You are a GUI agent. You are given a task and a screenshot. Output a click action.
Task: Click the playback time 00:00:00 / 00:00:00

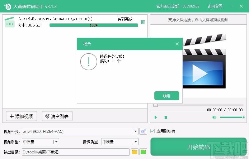(225, 110)
